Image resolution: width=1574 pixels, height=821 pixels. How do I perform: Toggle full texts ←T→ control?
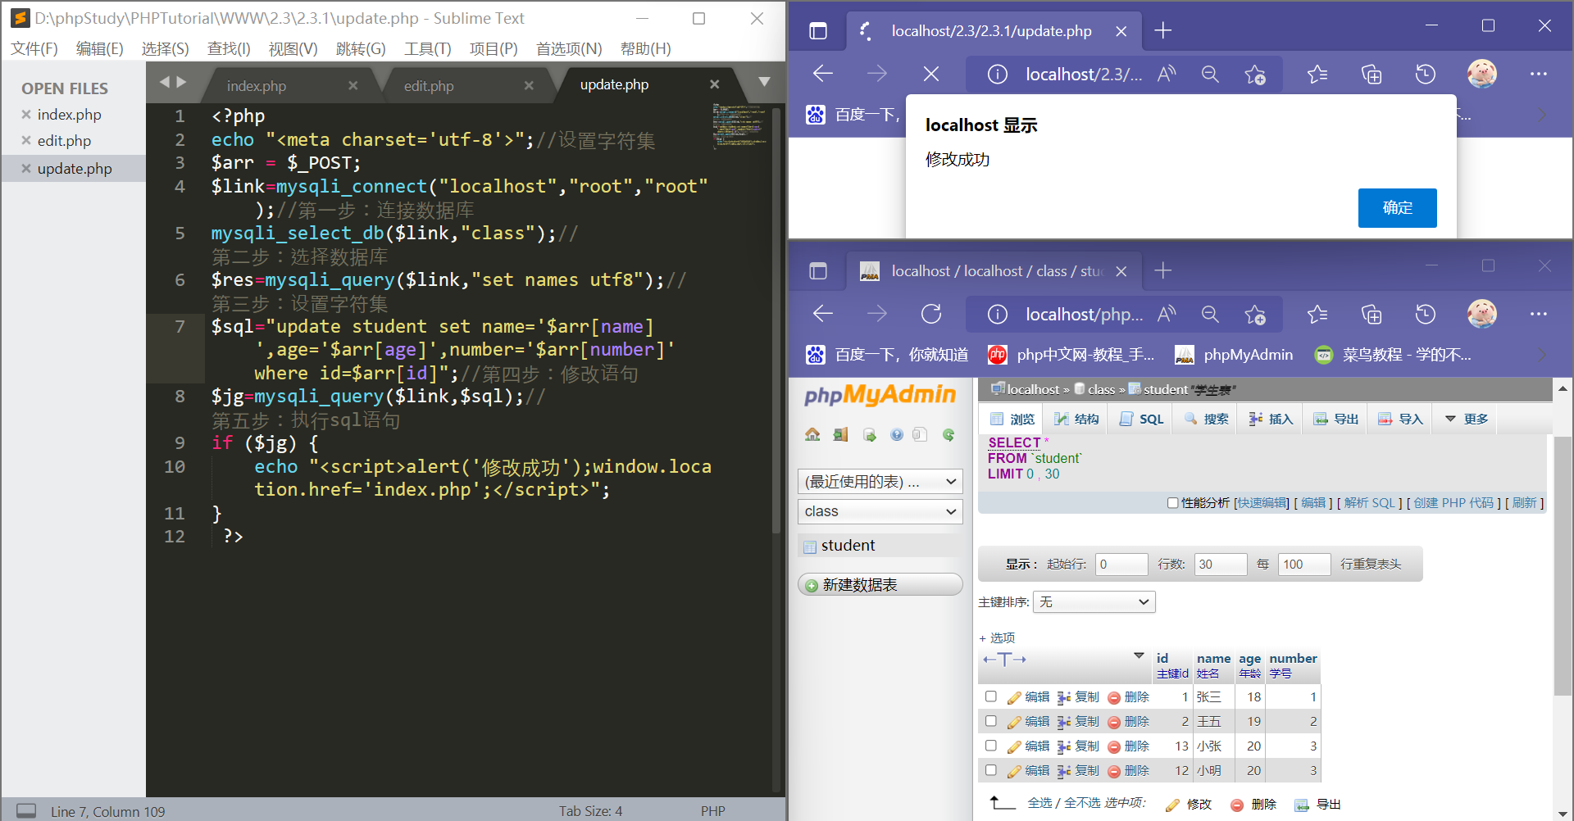pos(1004,660)
